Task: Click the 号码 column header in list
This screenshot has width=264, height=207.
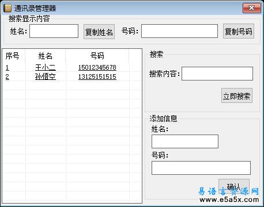Action: 97,56
